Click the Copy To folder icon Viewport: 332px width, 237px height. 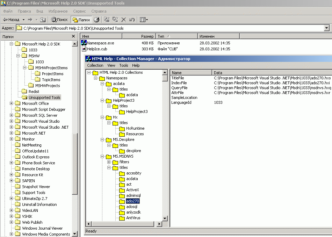pyautogui.click(x=115, y=20)
